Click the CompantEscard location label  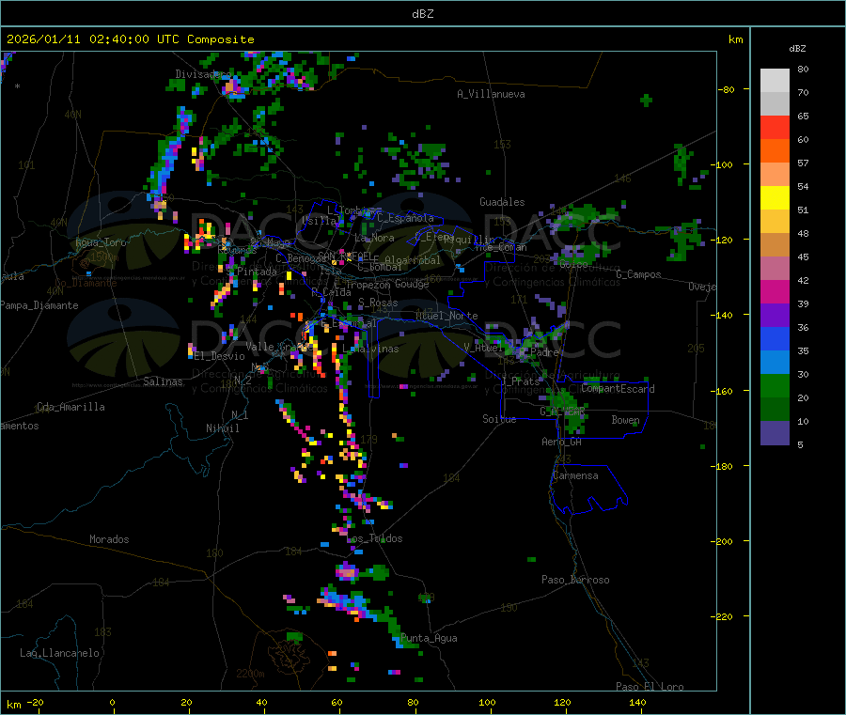click(618, 389)
